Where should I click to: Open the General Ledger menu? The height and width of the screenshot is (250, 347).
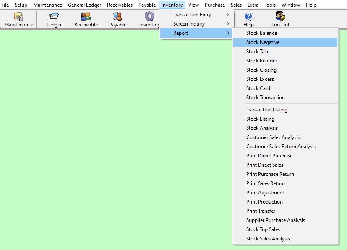coord(84,5)
